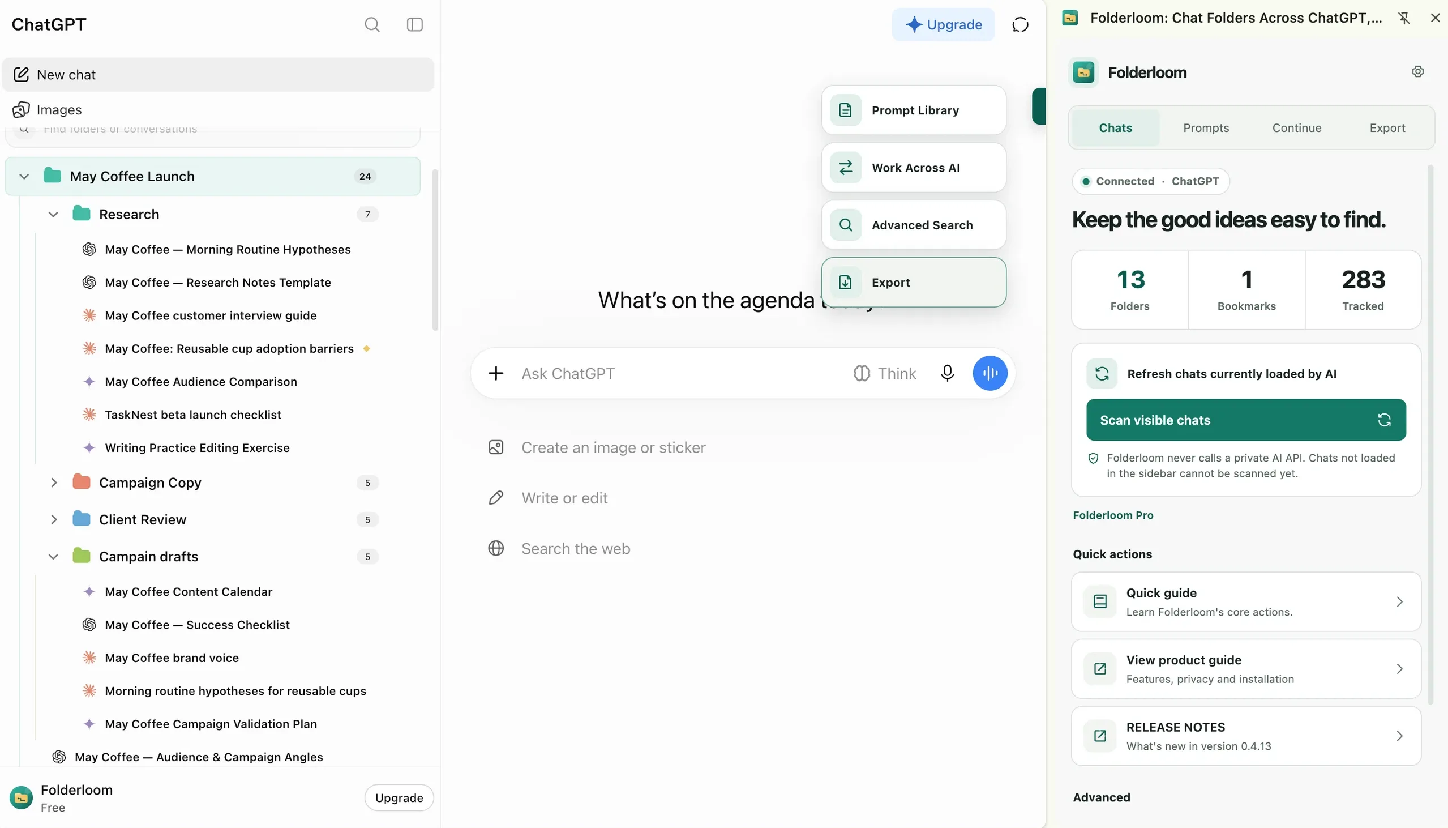The width and height of the screenshot is (1448, 828).
Task: Start voice mode with blue waveform button
Action: [989, 373]
